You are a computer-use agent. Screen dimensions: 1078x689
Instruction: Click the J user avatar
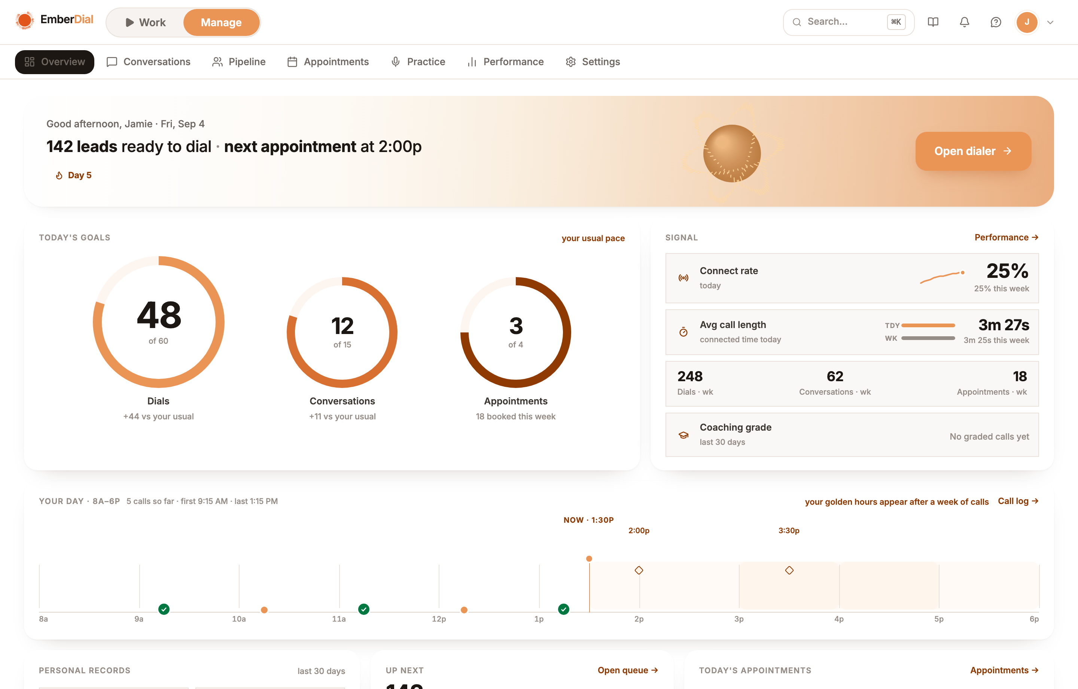1027,22
